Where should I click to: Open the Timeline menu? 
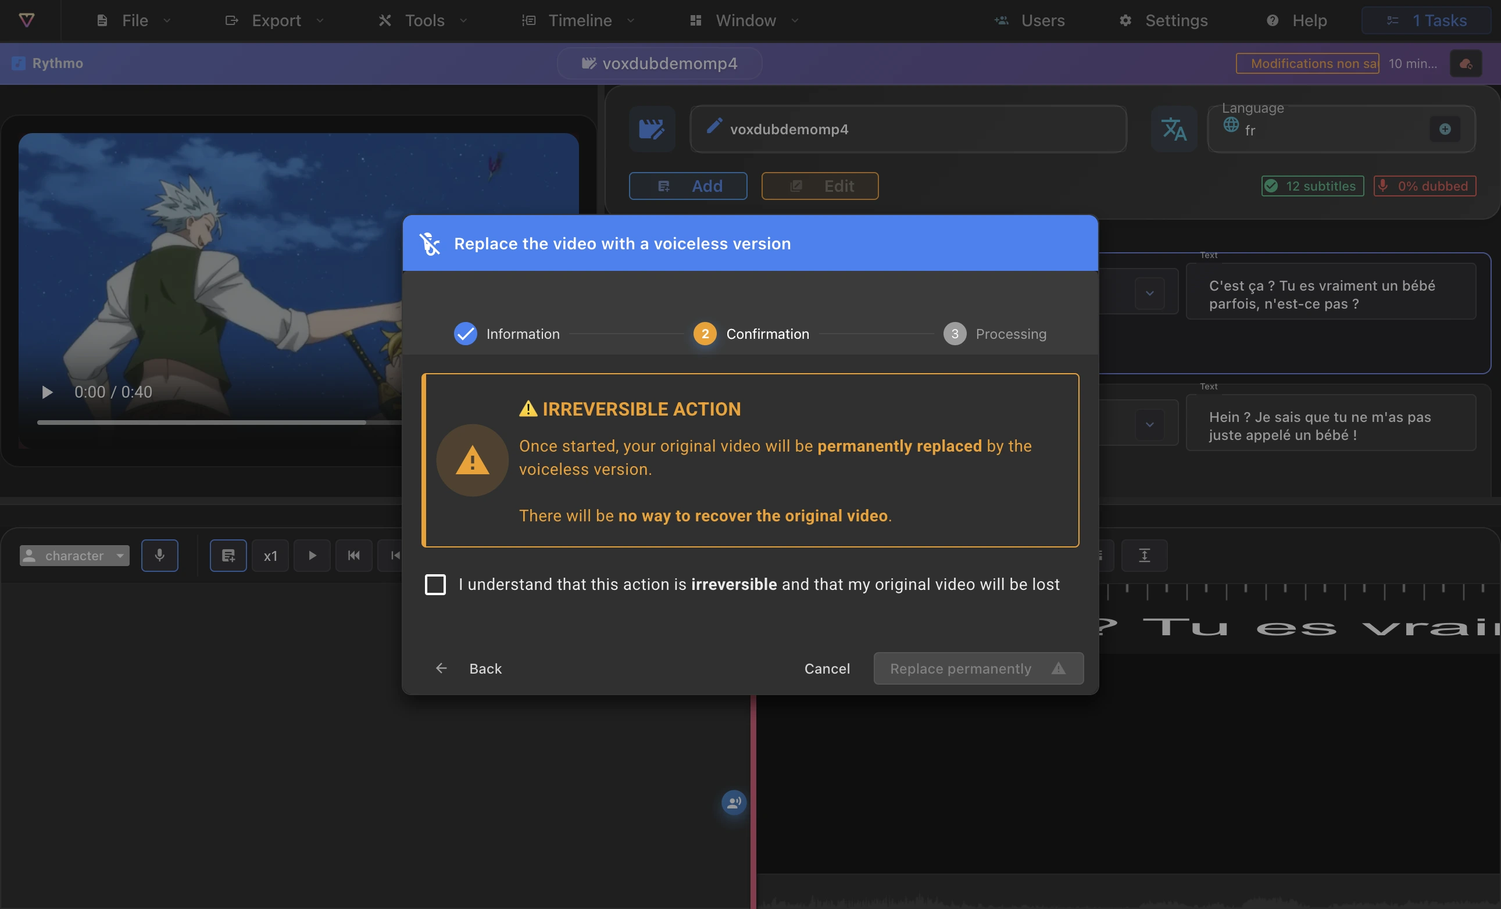pos(578,20)
